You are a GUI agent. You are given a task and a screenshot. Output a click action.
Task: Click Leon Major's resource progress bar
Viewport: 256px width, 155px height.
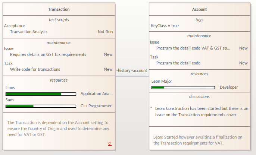point(183,88)
